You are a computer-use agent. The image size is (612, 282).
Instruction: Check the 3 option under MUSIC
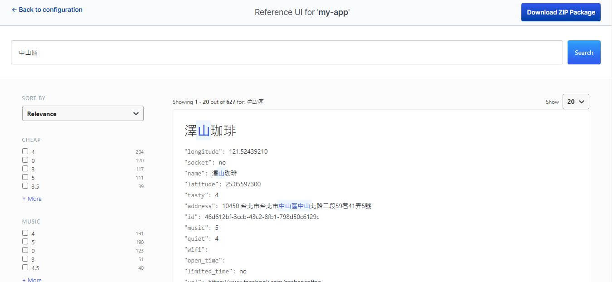[x=25, y=258]
